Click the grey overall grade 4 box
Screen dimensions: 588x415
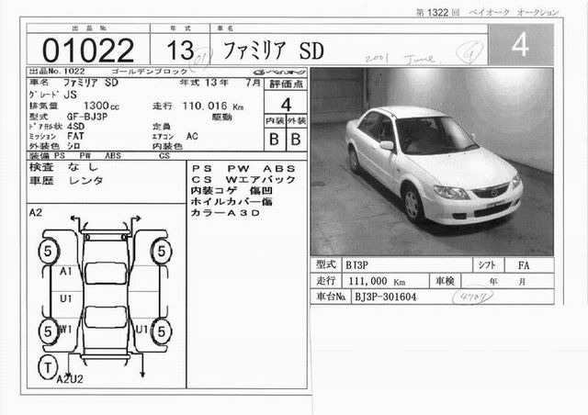521,45
